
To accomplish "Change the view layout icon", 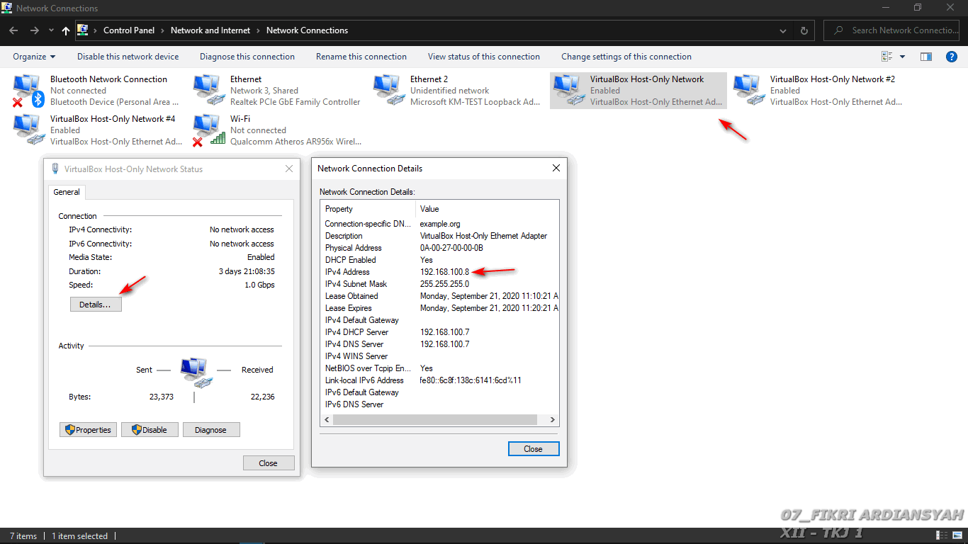I will click(x=887, y=57).
